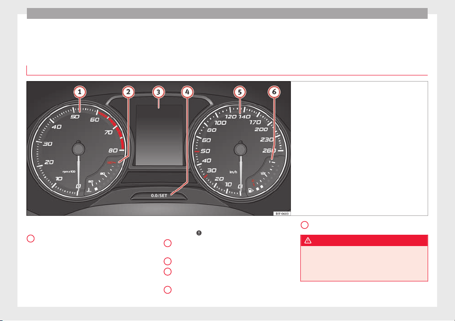Click the black exclamation mark icon
This screenshot has height=321, width=455.
pos(199,233)
